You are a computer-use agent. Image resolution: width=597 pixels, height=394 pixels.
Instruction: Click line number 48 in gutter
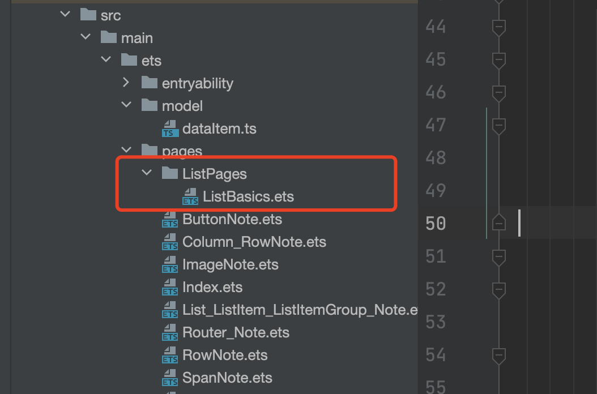pos(436,158)
